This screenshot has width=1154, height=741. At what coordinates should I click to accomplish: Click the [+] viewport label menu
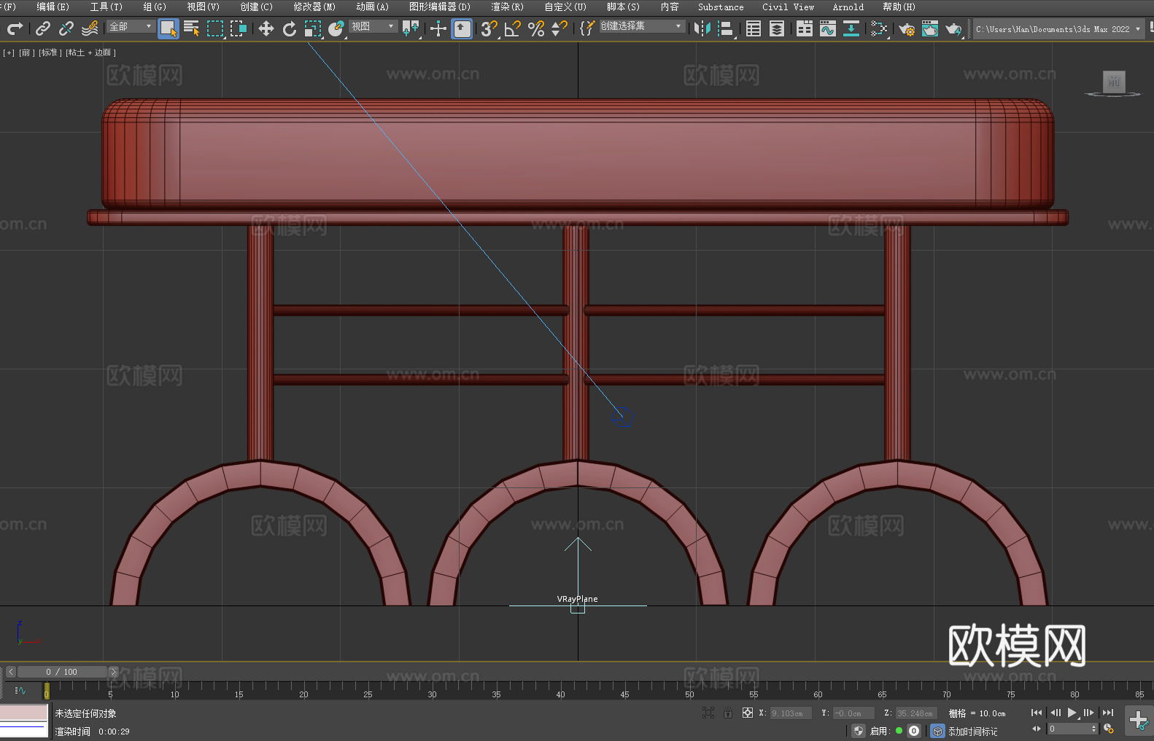tap(9, 52)
